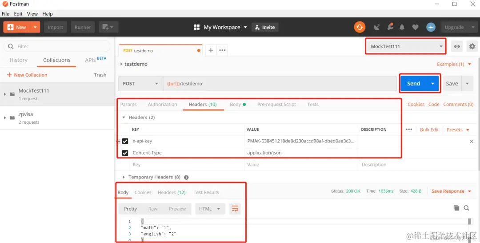Screen dimensions: 480x243
Task: Open the HTML response format dropdown
Action: point(210,209)
